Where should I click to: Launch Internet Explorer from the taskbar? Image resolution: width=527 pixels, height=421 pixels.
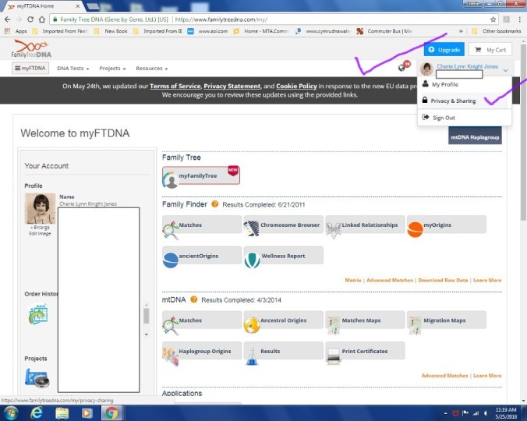pos(36,412)
